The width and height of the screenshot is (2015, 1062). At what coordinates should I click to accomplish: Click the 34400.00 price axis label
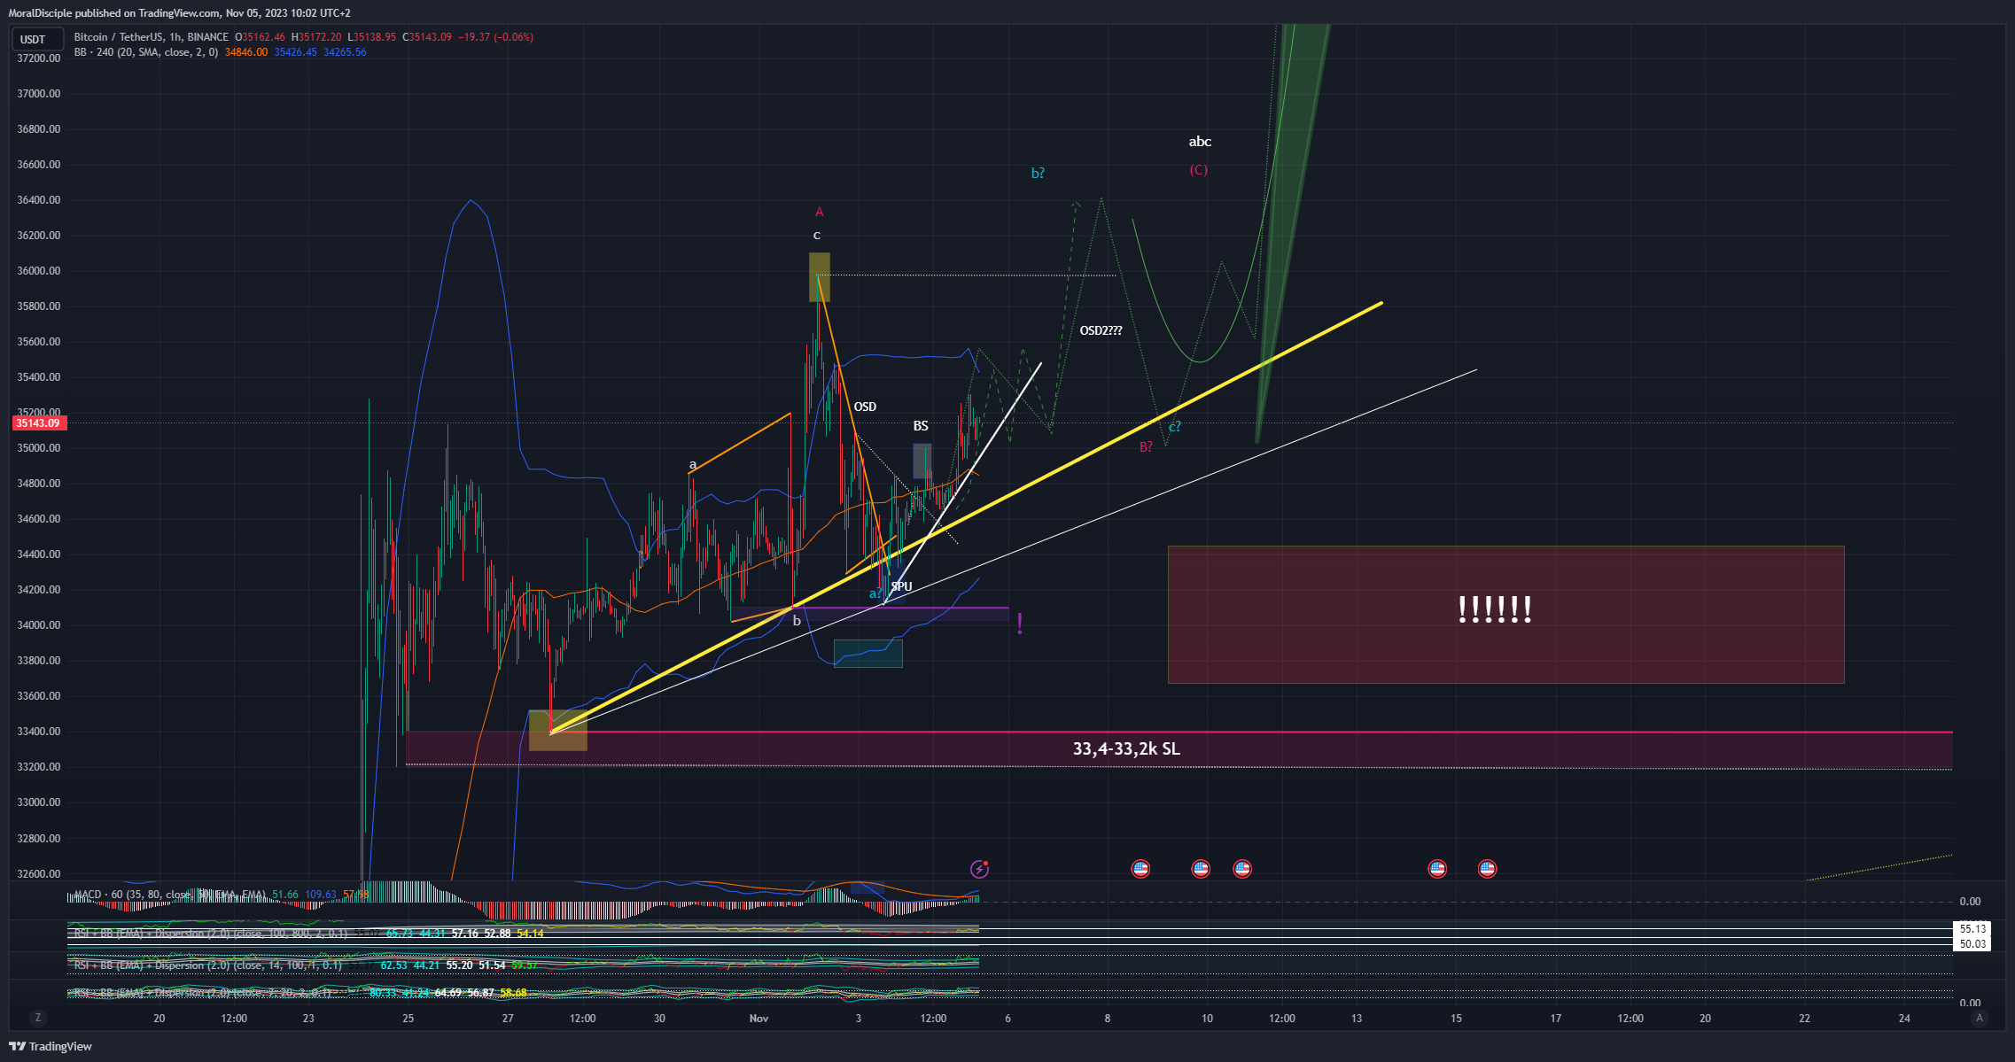(x=39, y=554)
